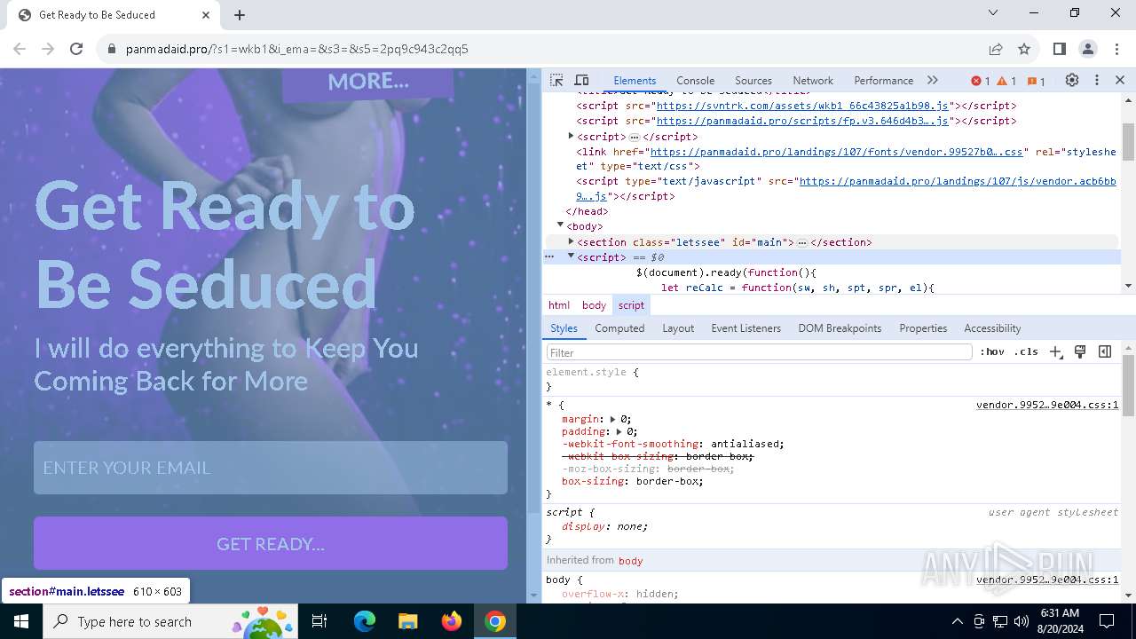
Task: Reload the current page
Action: 76,49
